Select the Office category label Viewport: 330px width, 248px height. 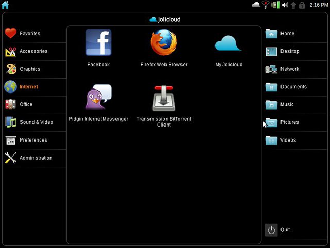(x=26, y=104)
